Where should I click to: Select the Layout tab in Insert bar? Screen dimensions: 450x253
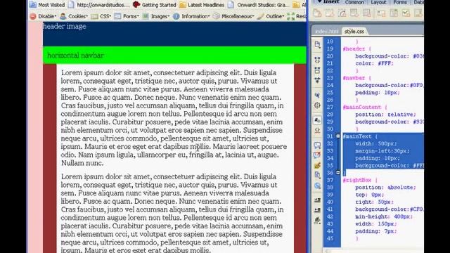[x=378, y=2]
